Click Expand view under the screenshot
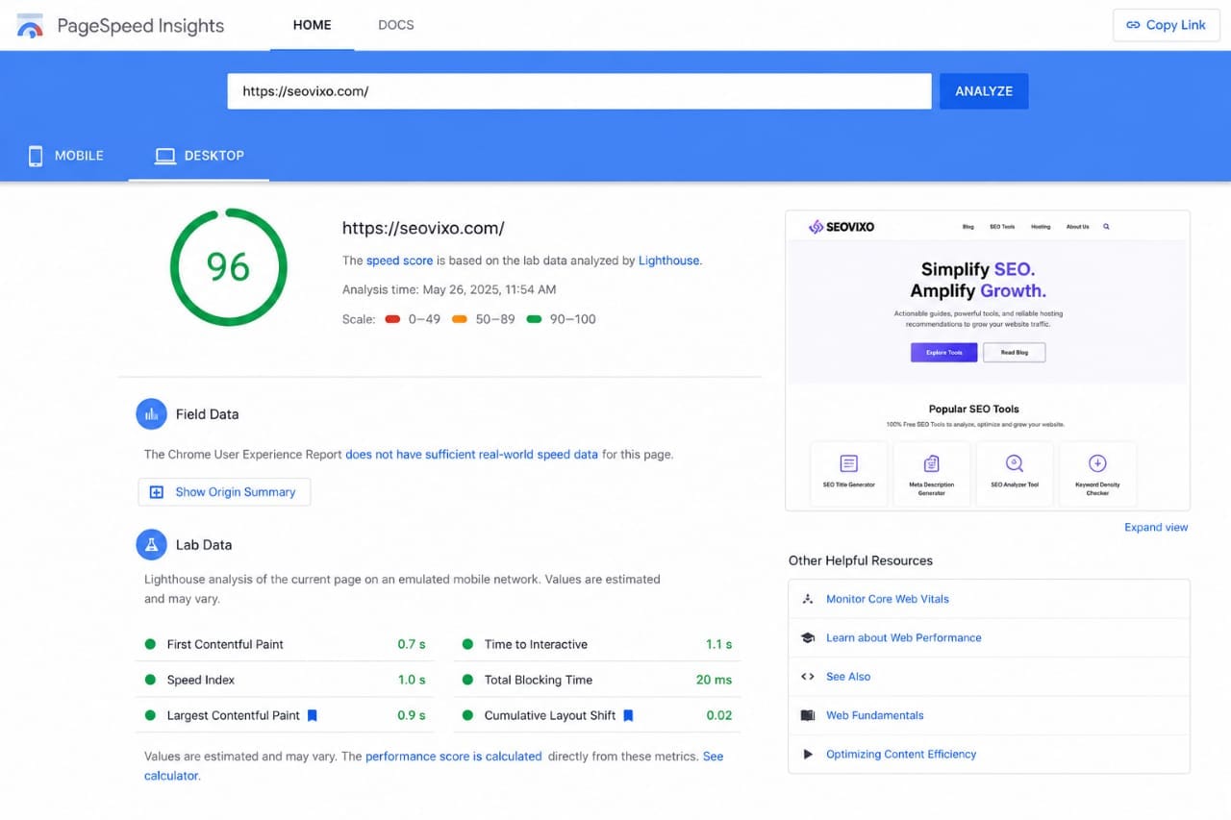 pos(1156,527)
